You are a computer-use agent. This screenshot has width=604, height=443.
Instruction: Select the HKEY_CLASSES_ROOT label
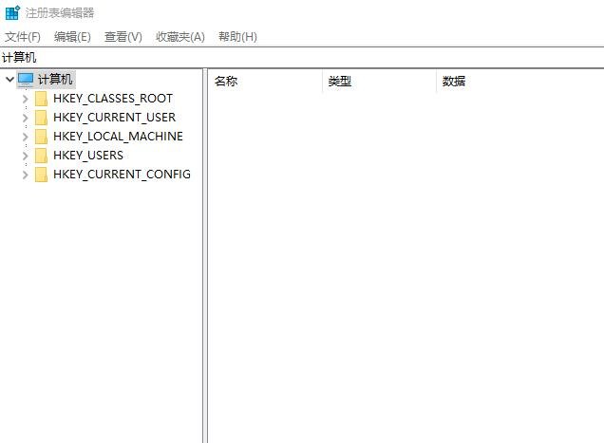[113, 99]
